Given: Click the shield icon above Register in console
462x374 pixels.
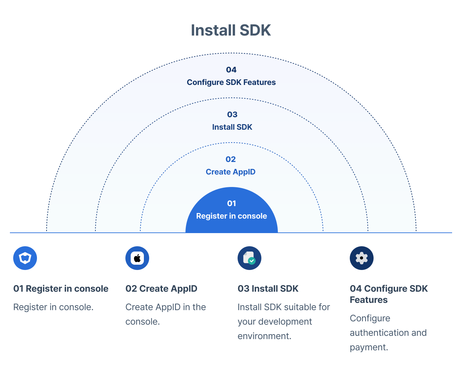Looking at the screenshot, I should click(x=25, y=258).
